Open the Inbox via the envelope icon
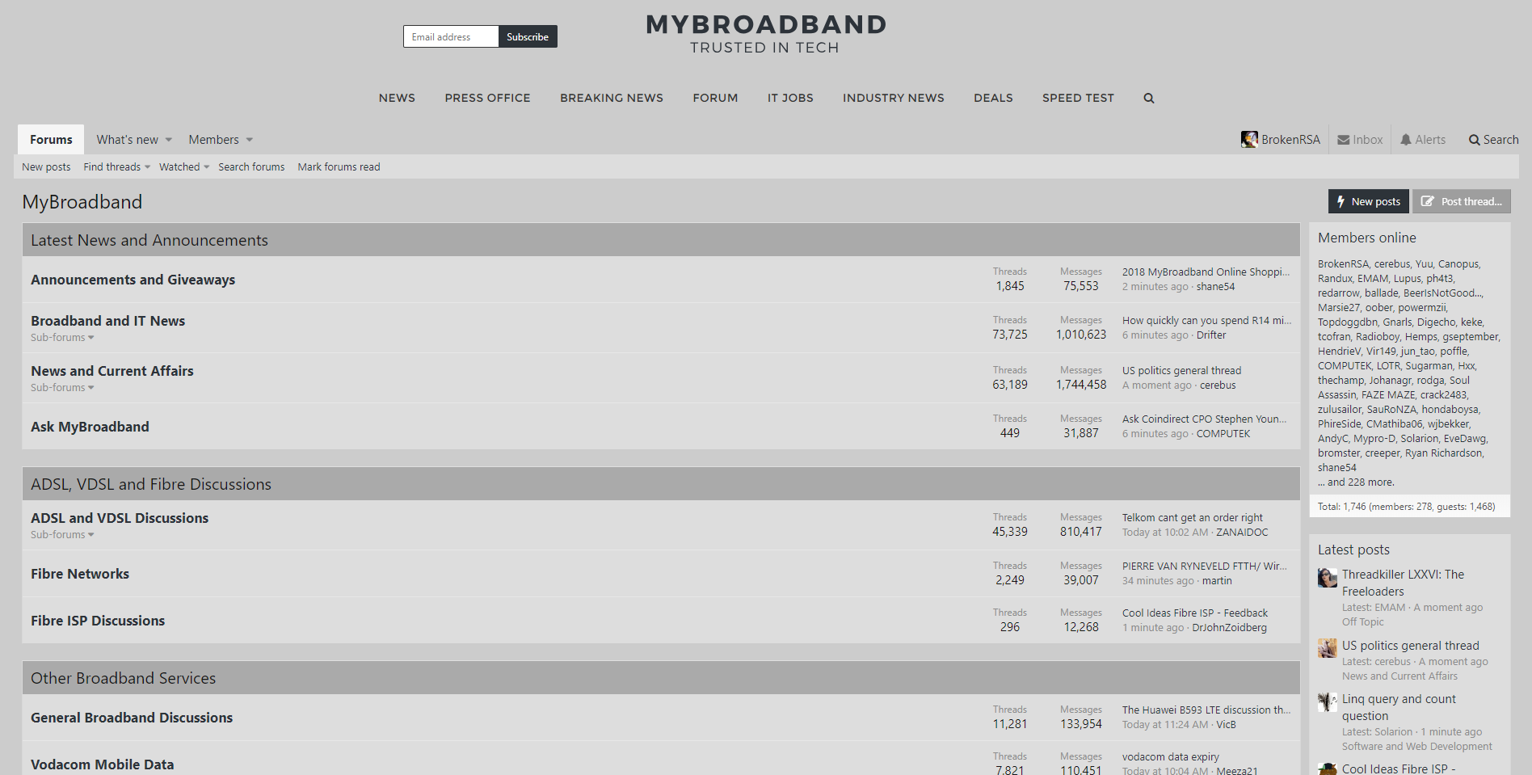The image size is (1532, 775). point(1343,139)
